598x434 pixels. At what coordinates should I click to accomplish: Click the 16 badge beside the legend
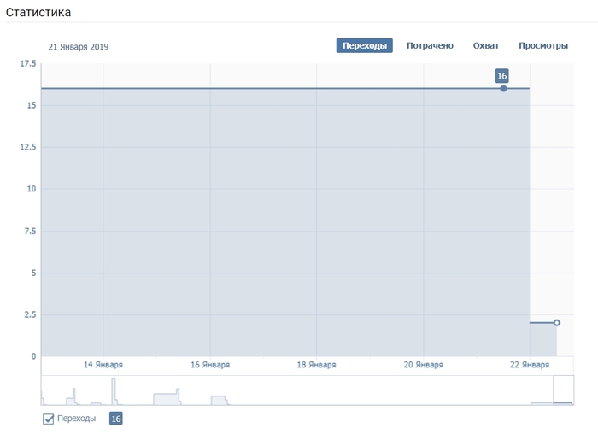[115, 419]
